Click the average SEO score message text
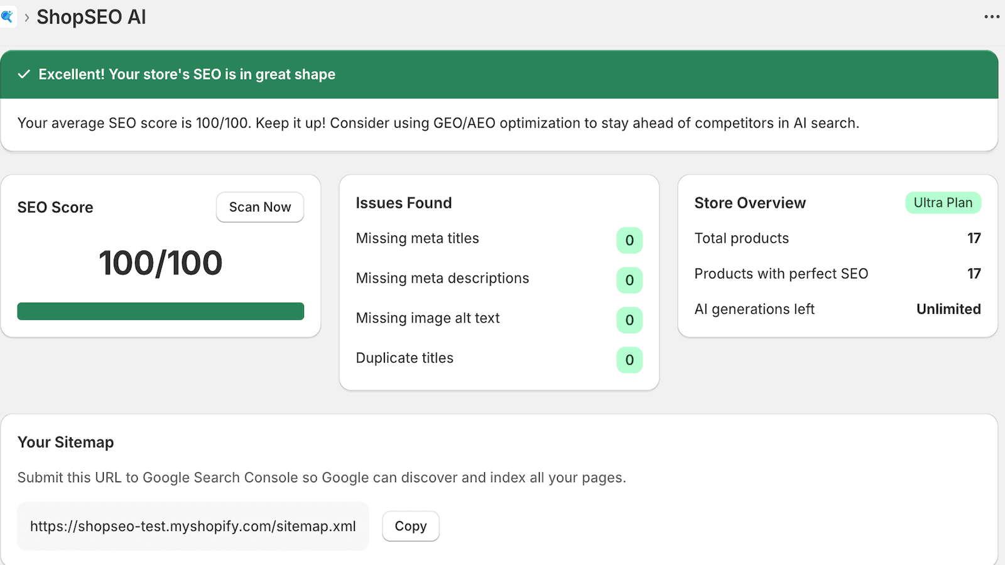Screen dimensions: 1005x565 438,123
